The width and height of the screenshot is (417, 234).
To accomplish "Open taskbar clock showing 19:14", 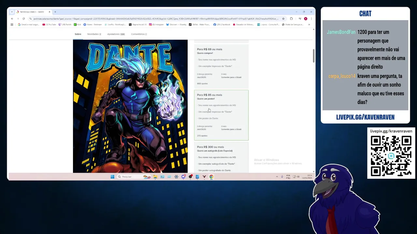I will coord(306,177).
